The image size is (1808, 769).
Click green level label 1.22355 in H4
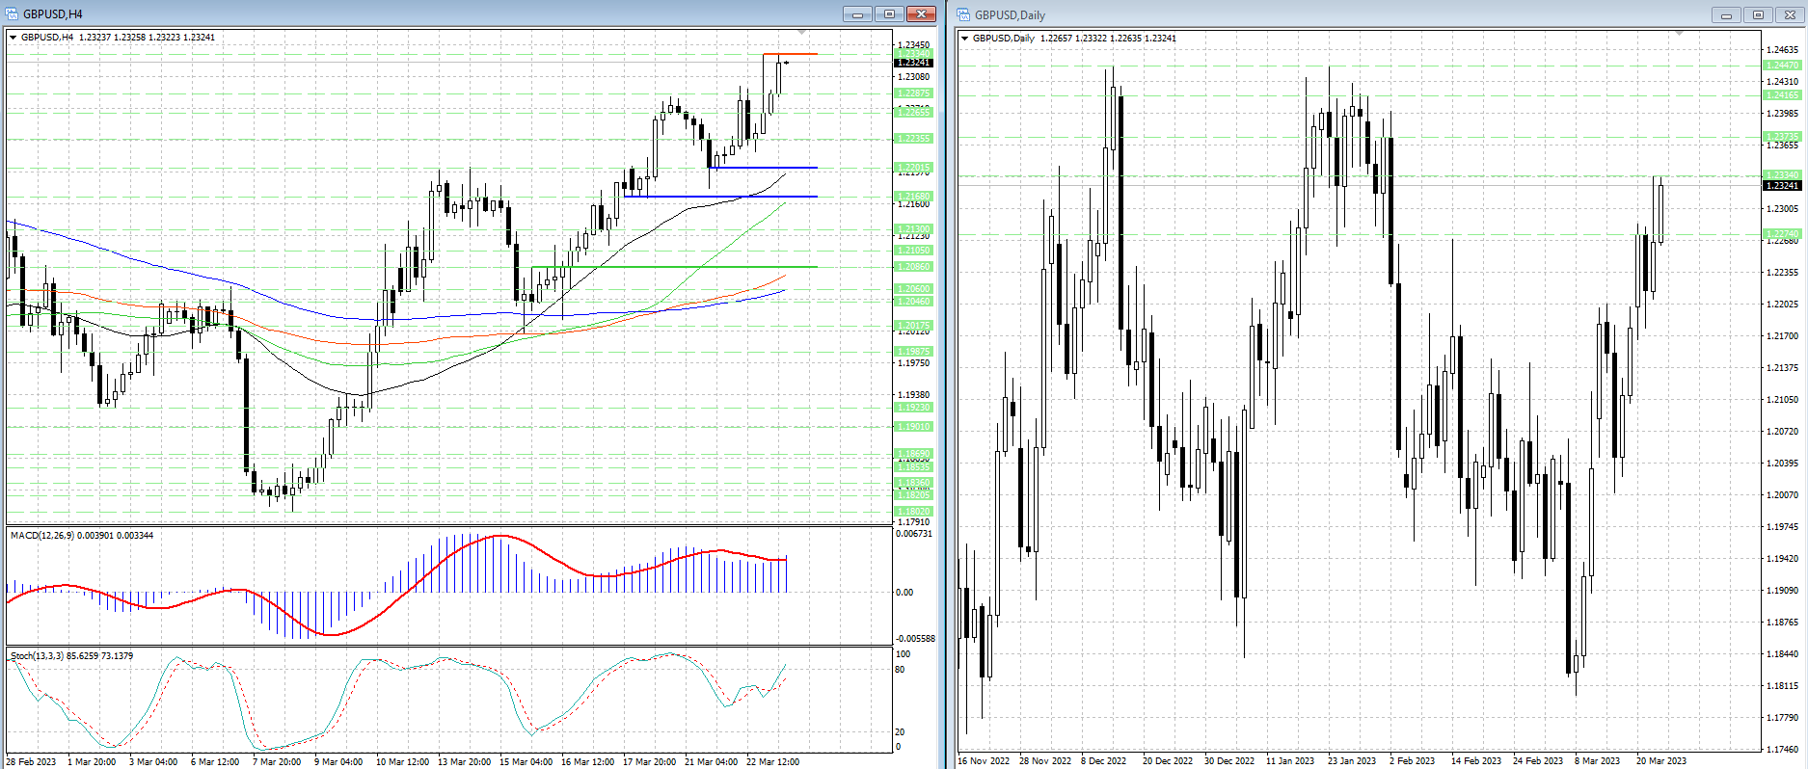pos(914,139)
